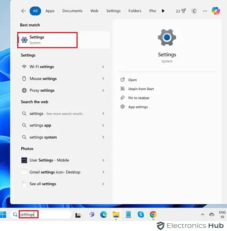Click the large Settings gear in preview pane

point(167,37)
